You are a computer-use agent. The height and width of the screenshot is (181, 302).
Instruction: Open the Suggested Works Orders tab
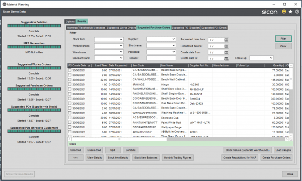[x=121, y=28]
